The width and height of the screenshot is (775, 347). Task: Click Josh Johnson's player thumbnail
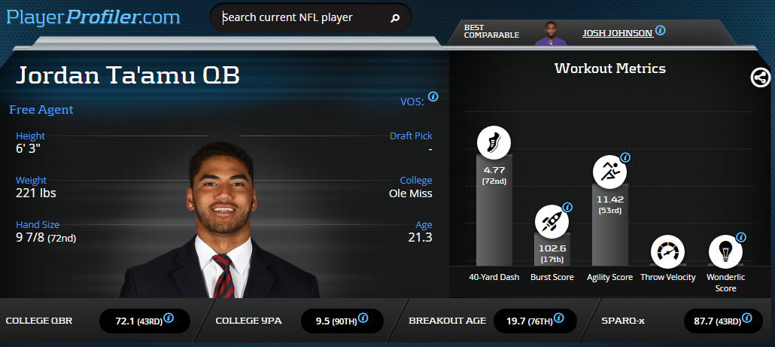tap(551, 34)
